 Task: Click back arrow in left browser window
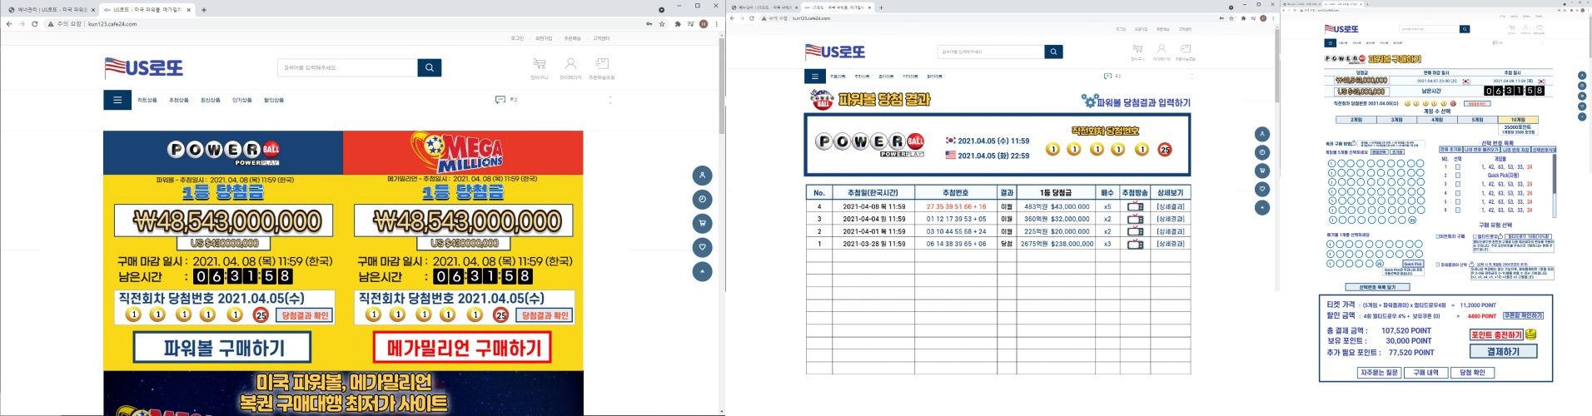9,24
